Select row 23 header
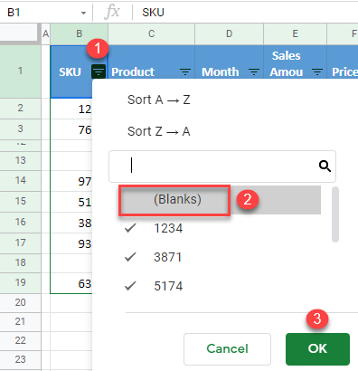358x371 pixels. [x=20, y=360]
